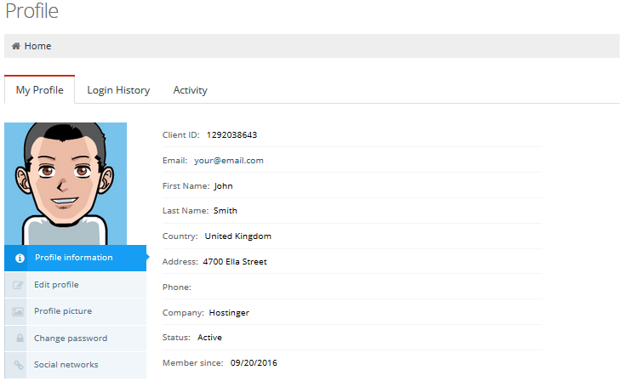Click the company value Hostinger
Screen dimensions: 623x387
pos(229,313)
